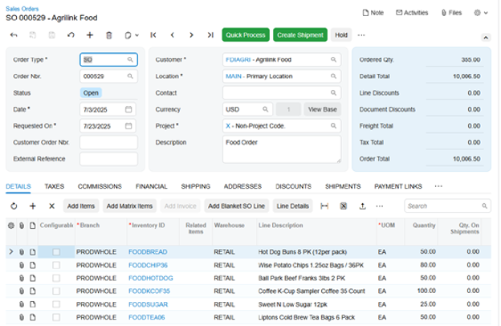Toggle the Configurable checkbox for FOODKCOF35

click(56, 291)
